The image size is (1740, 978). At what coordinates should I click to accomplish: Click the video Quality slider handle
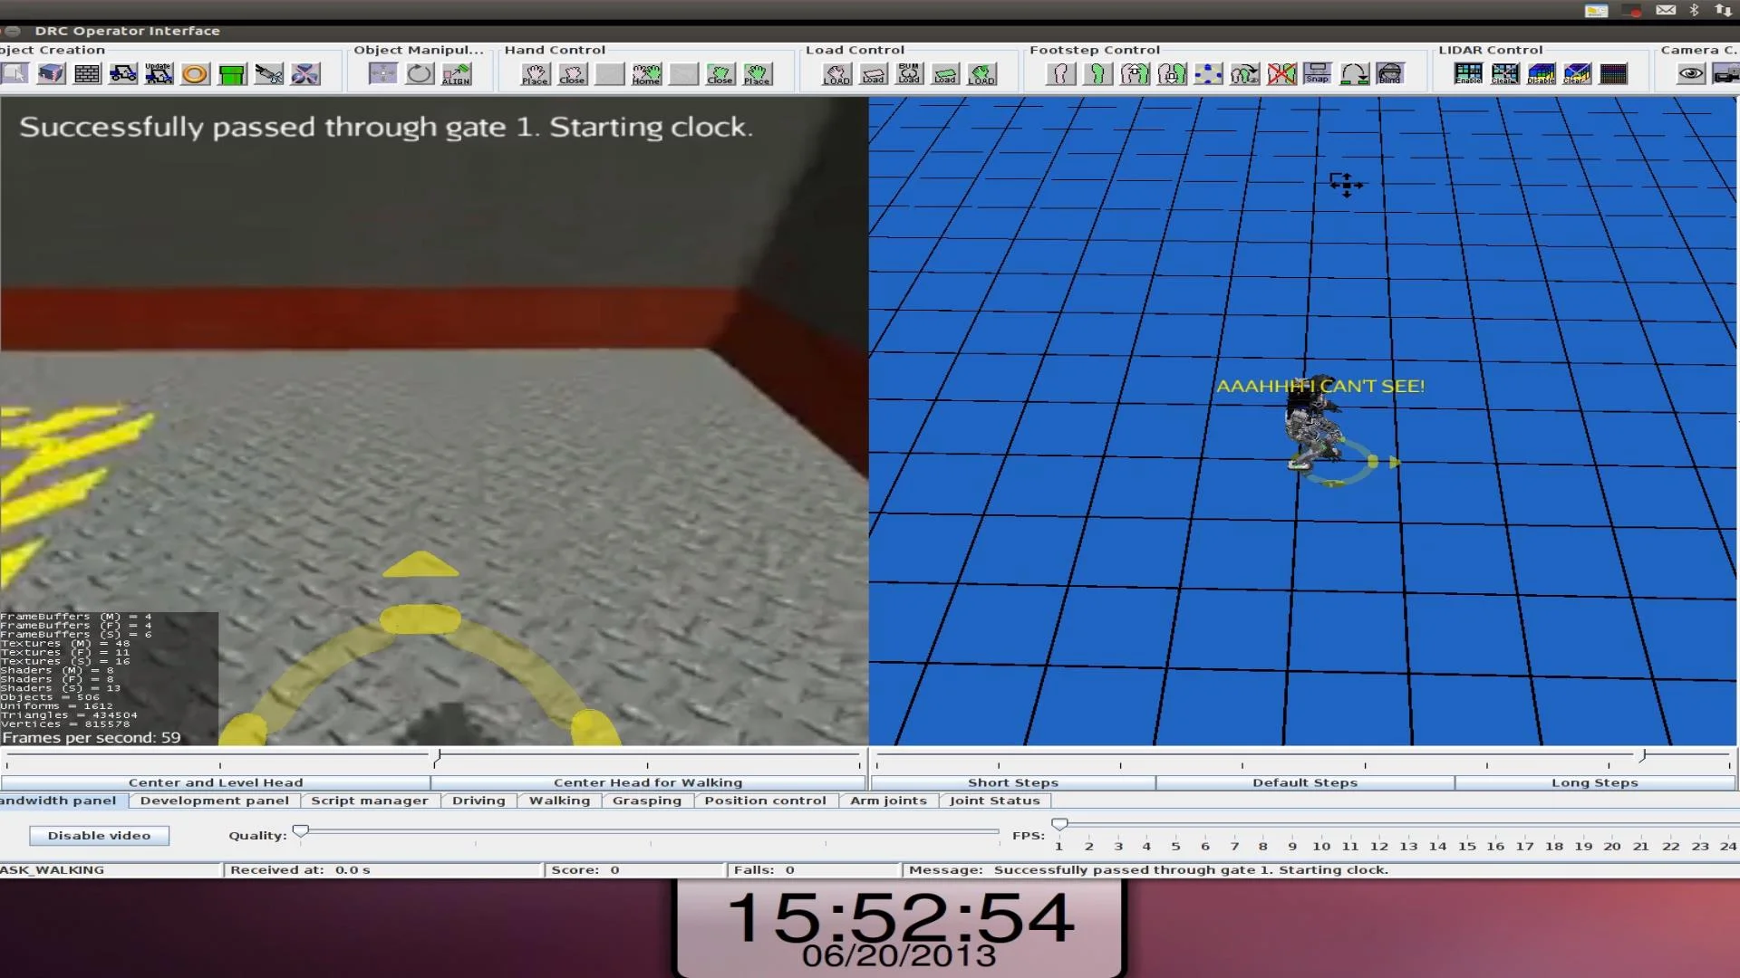(x=301, y=830)
